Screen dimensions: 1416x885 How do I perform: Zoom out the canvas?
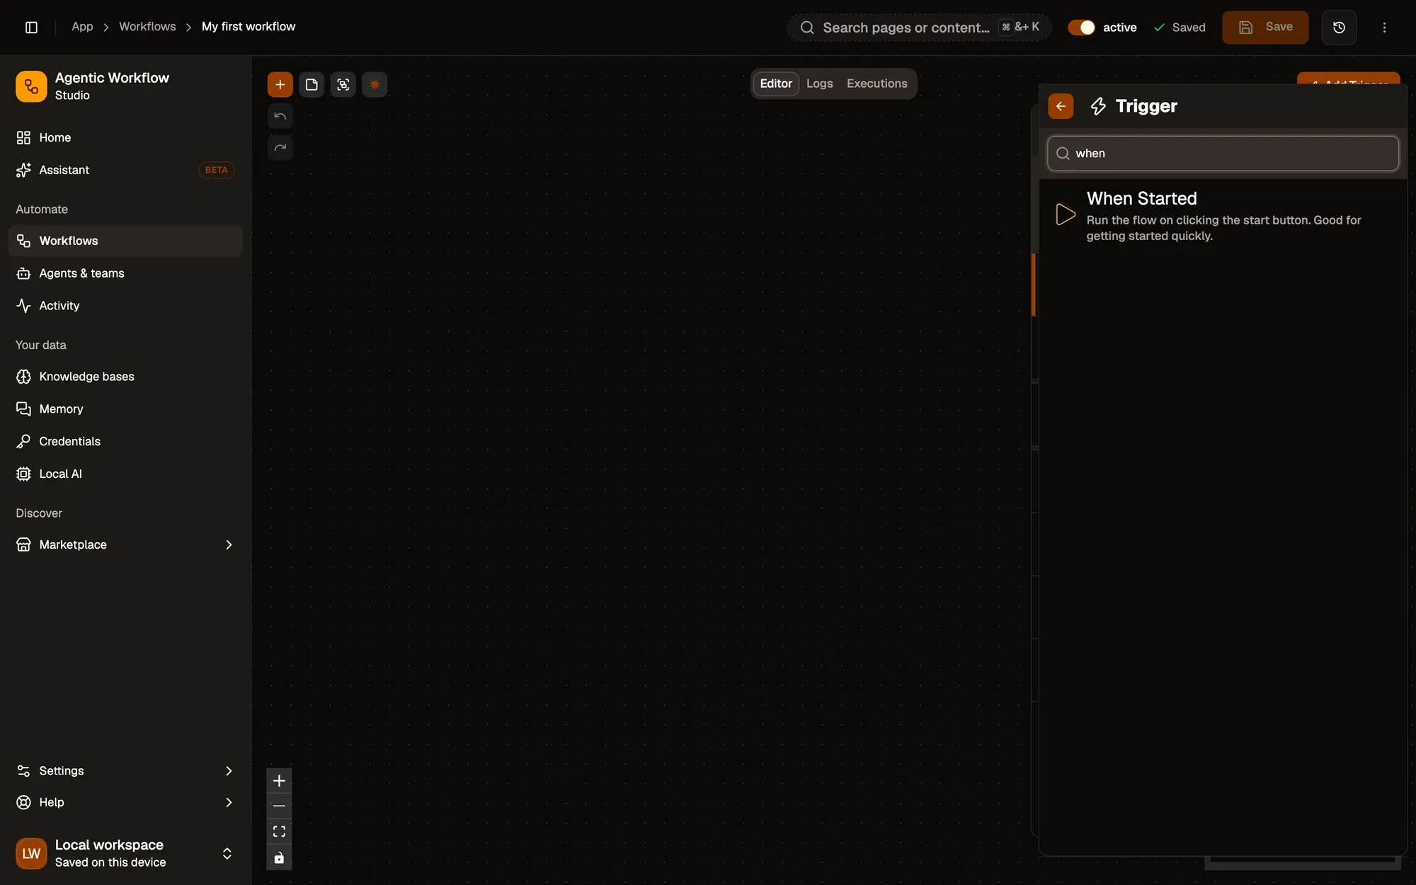[279, 806]
